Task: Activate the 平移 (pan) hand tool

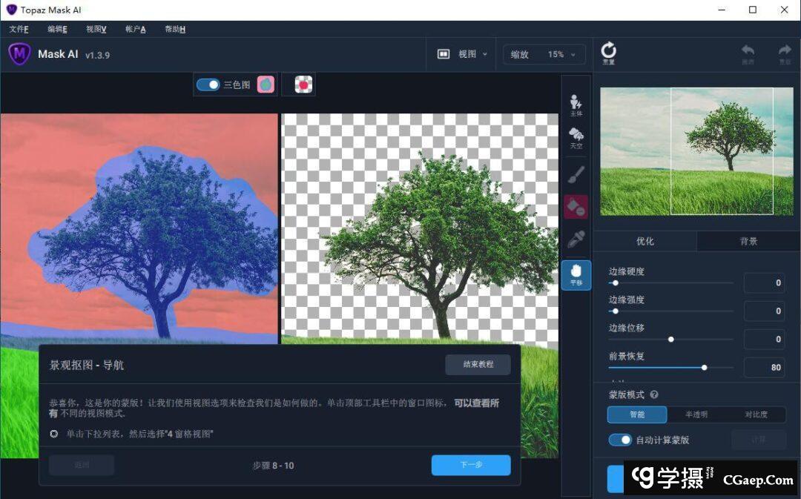Action: click(576, 274)
